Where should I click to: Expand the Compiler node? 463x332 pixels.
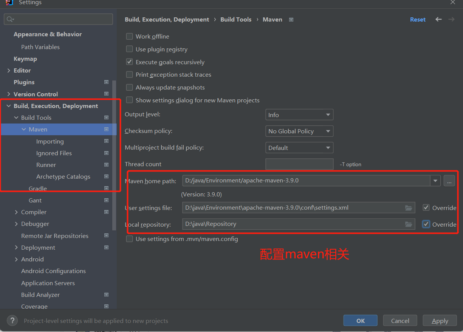[16, 212]
